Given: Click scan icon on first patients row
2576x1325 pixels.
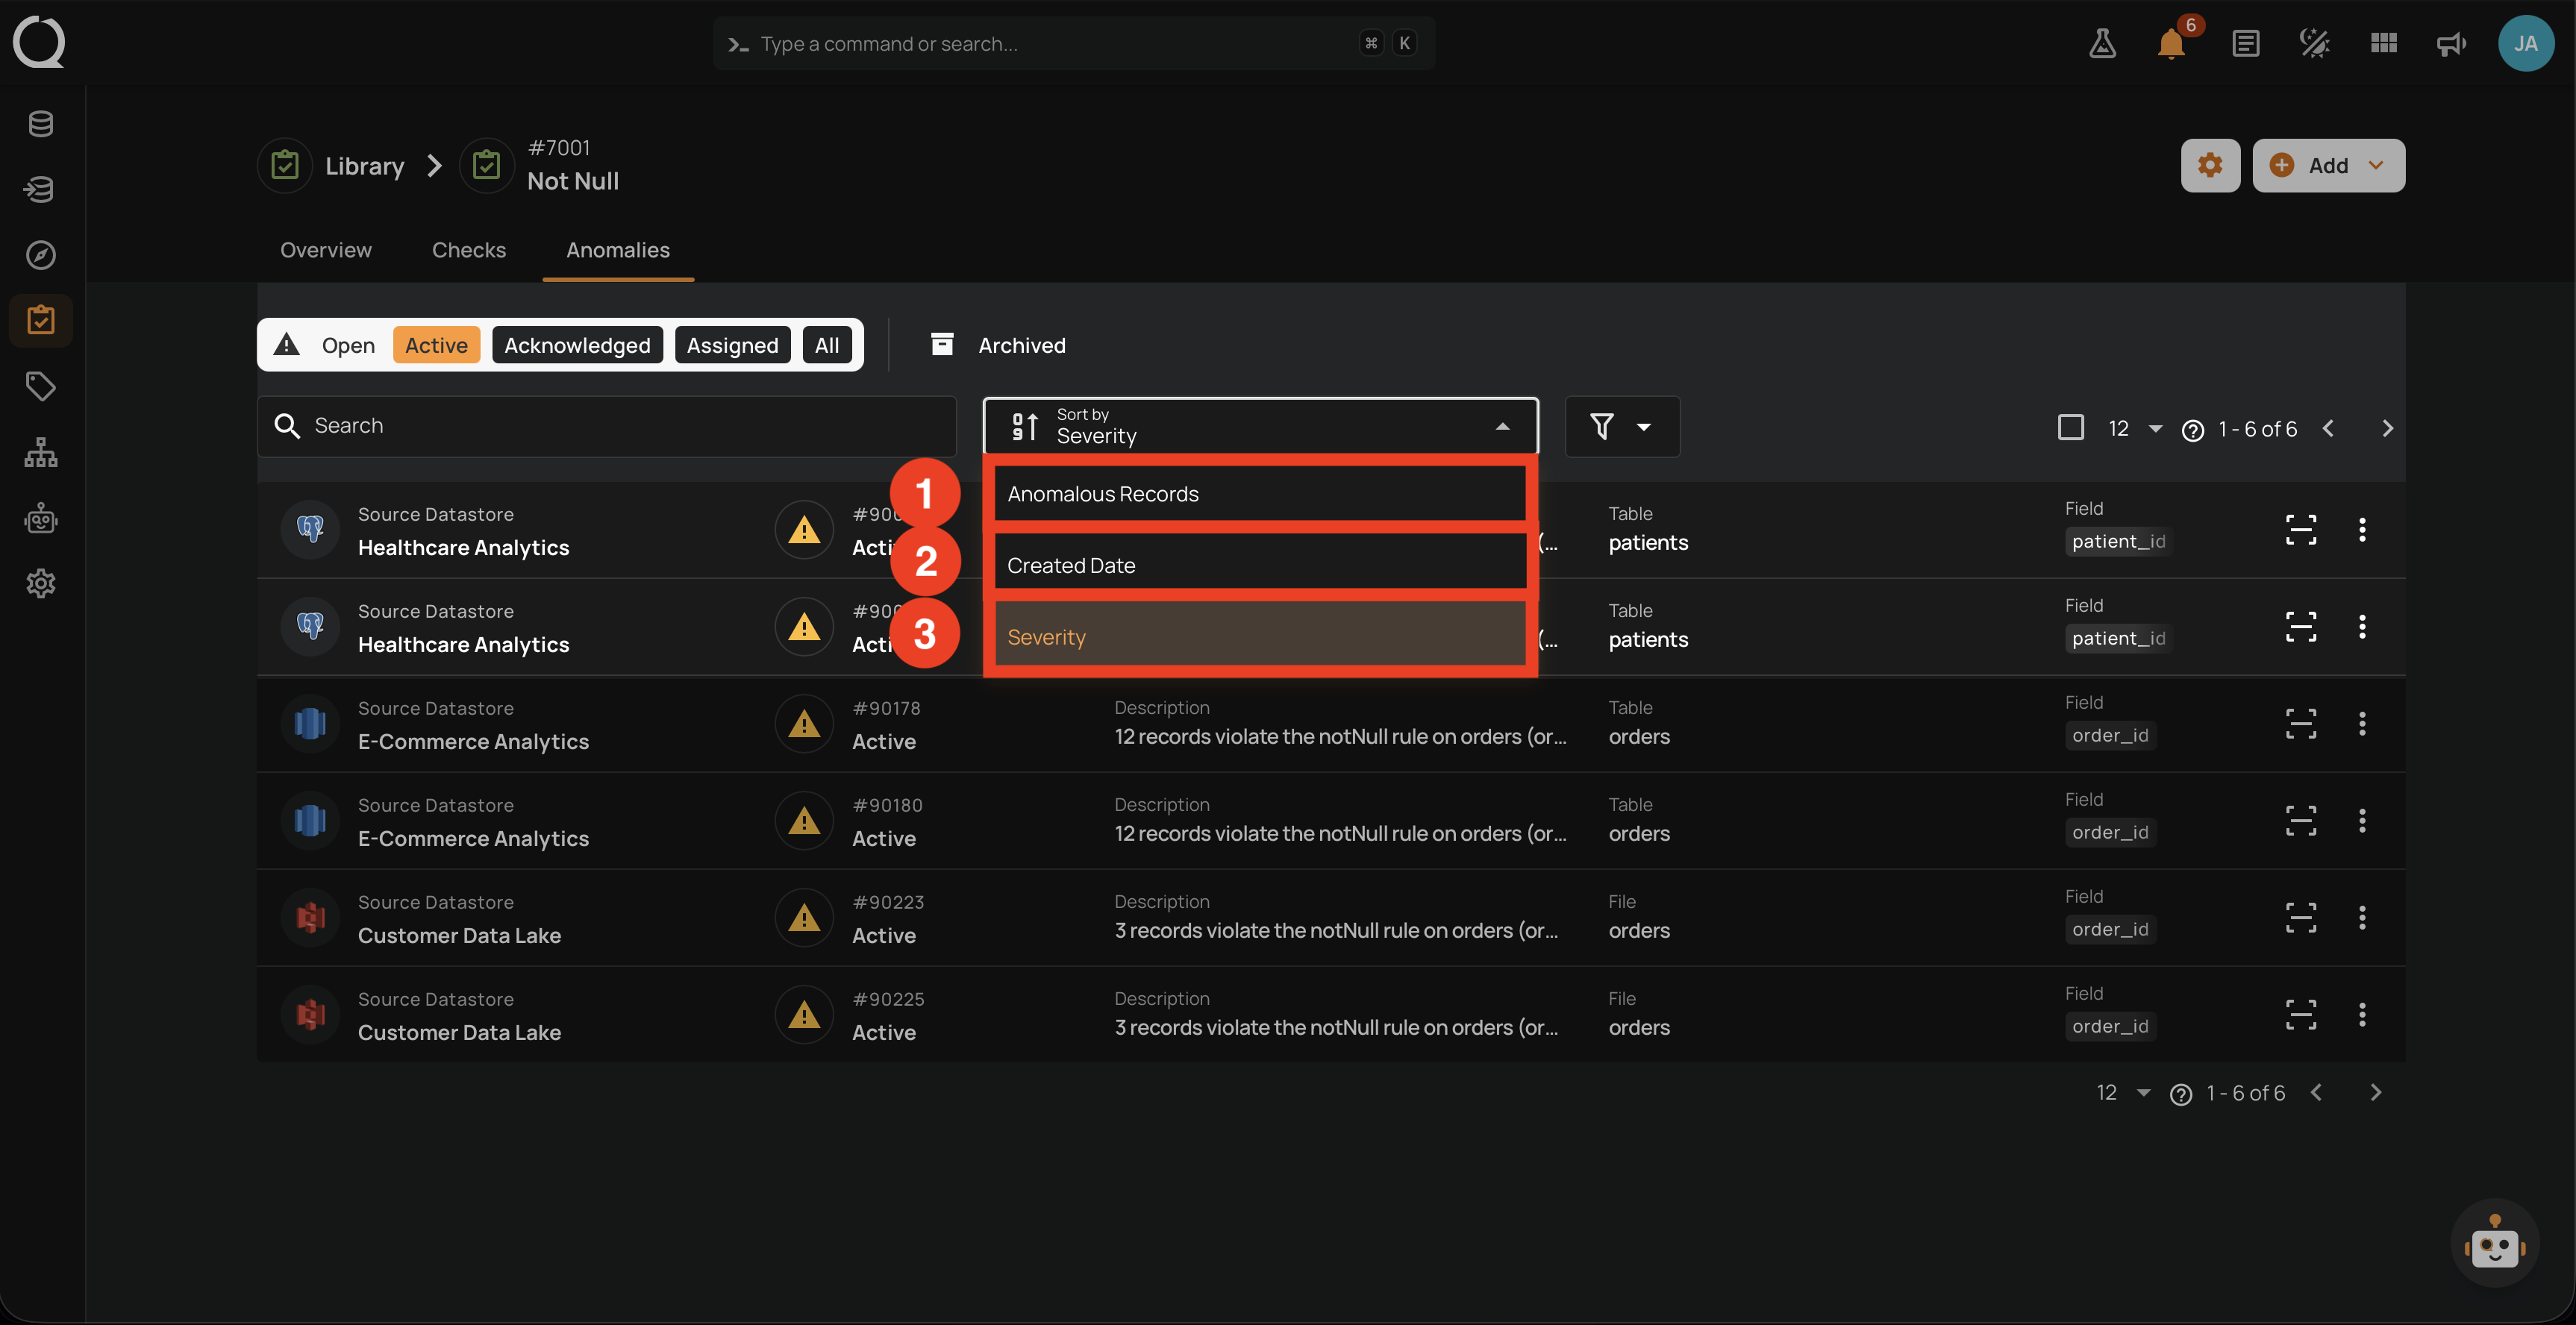Looking at the screenshot, I should (x=2301, y=529).
